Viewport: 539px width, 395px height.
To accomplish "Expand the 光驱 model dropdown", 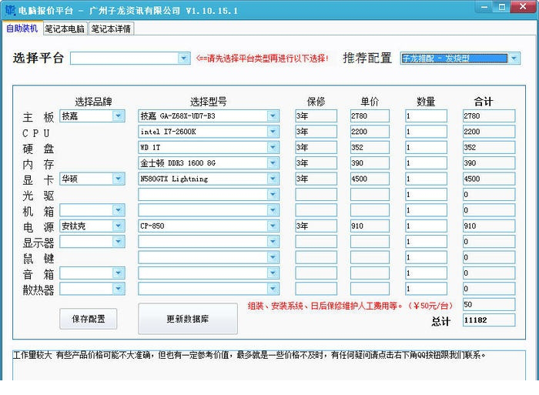I will click(x=273, y=195).
